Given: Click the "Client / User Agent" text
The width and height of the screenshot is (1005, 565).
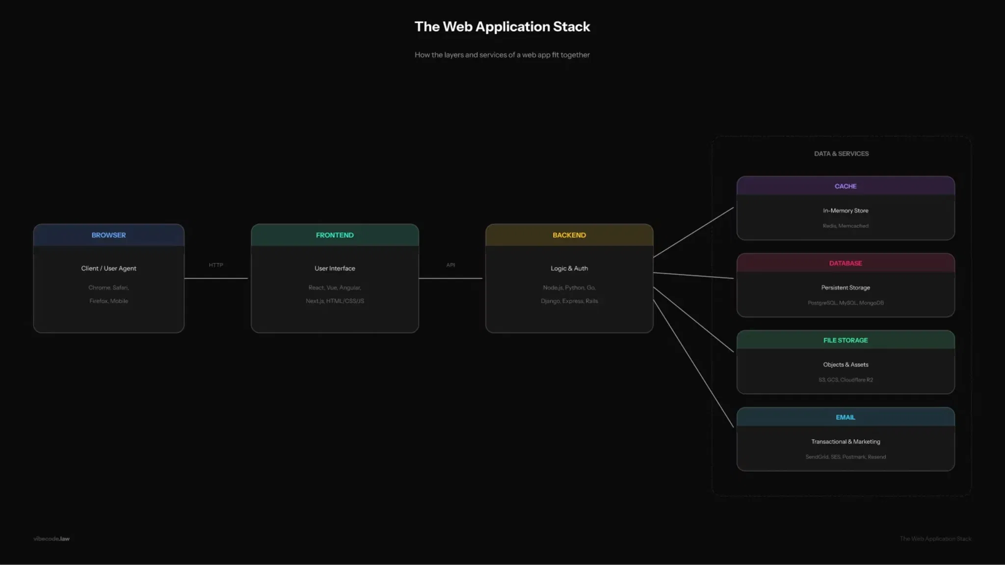Looking at the screenshot, I should tap(108, 268).
